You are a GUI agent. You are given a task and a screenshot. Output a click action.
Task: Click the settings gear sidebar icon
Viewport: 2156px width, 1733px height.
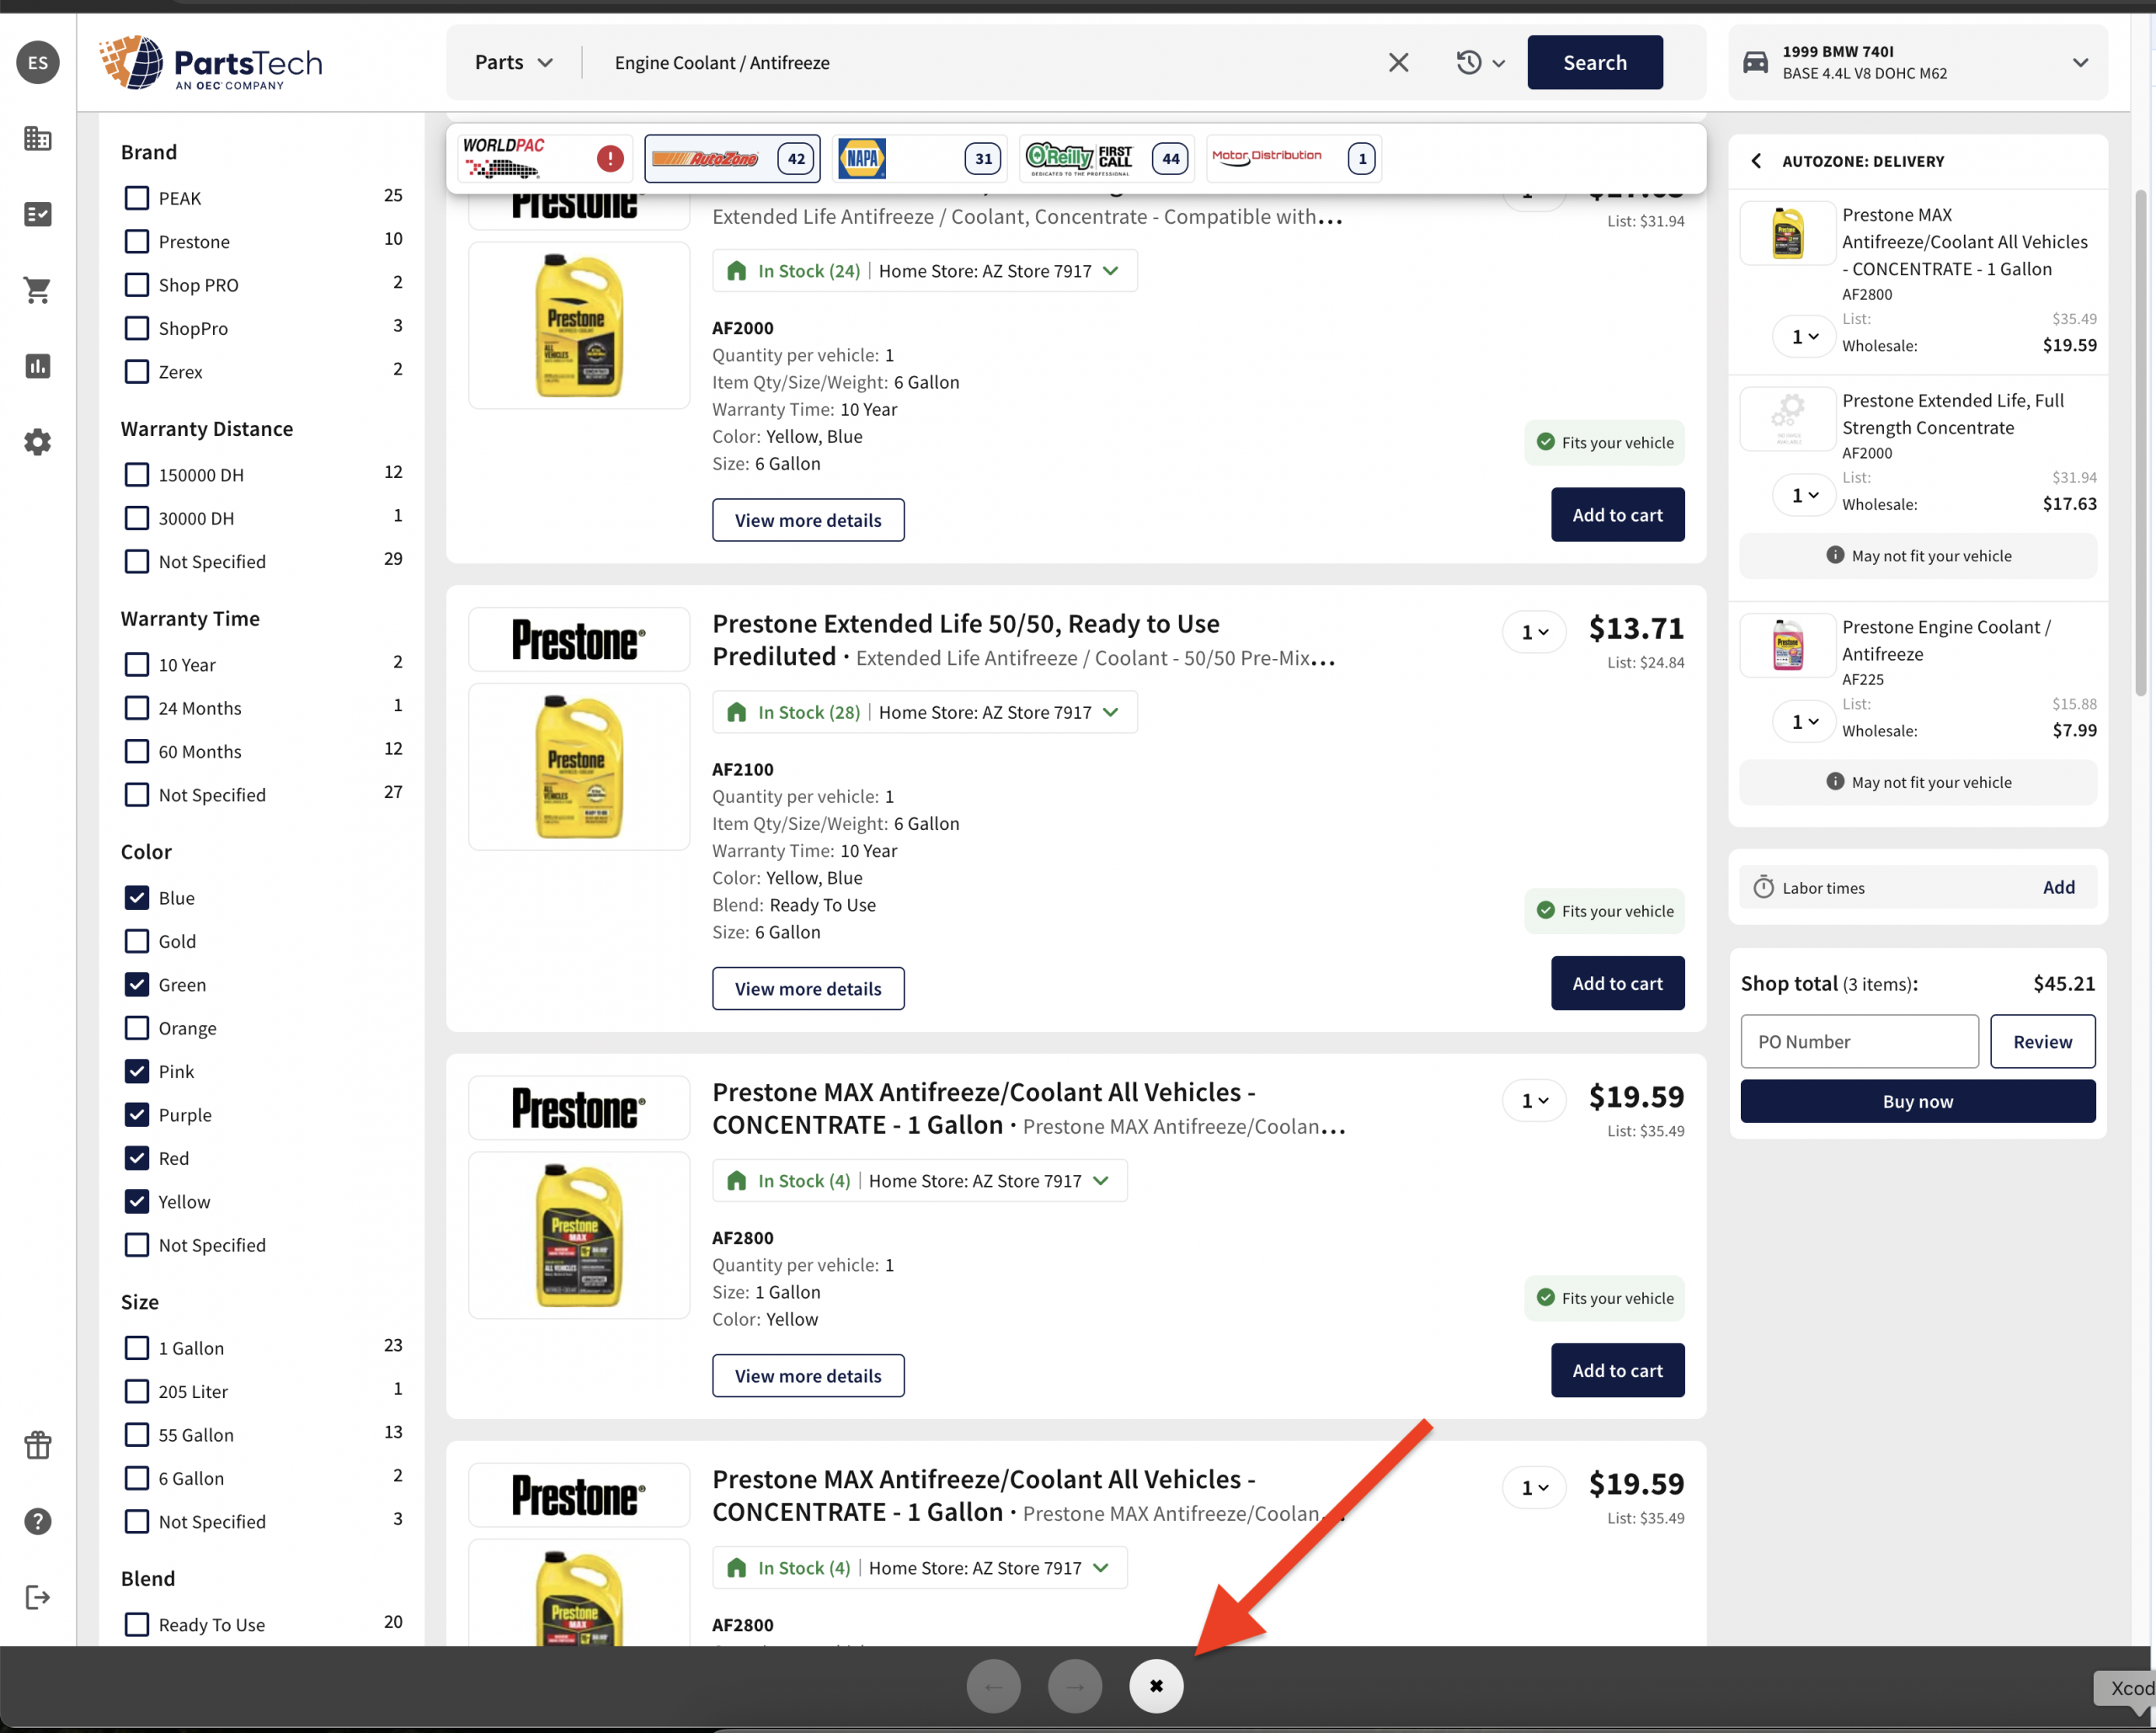coord(37,442)
